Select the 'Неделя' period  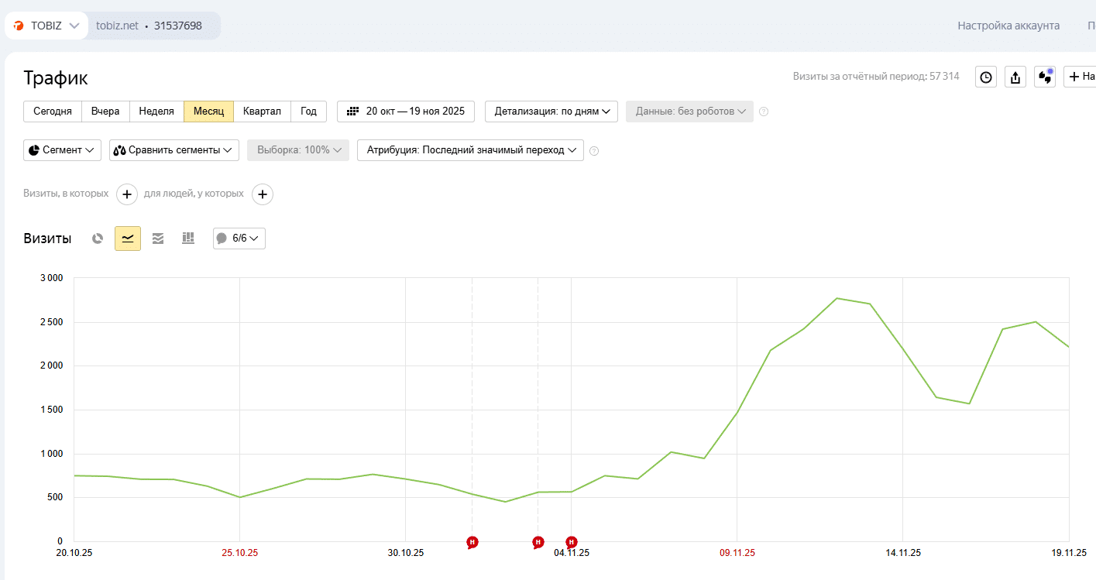coord(156,112)
